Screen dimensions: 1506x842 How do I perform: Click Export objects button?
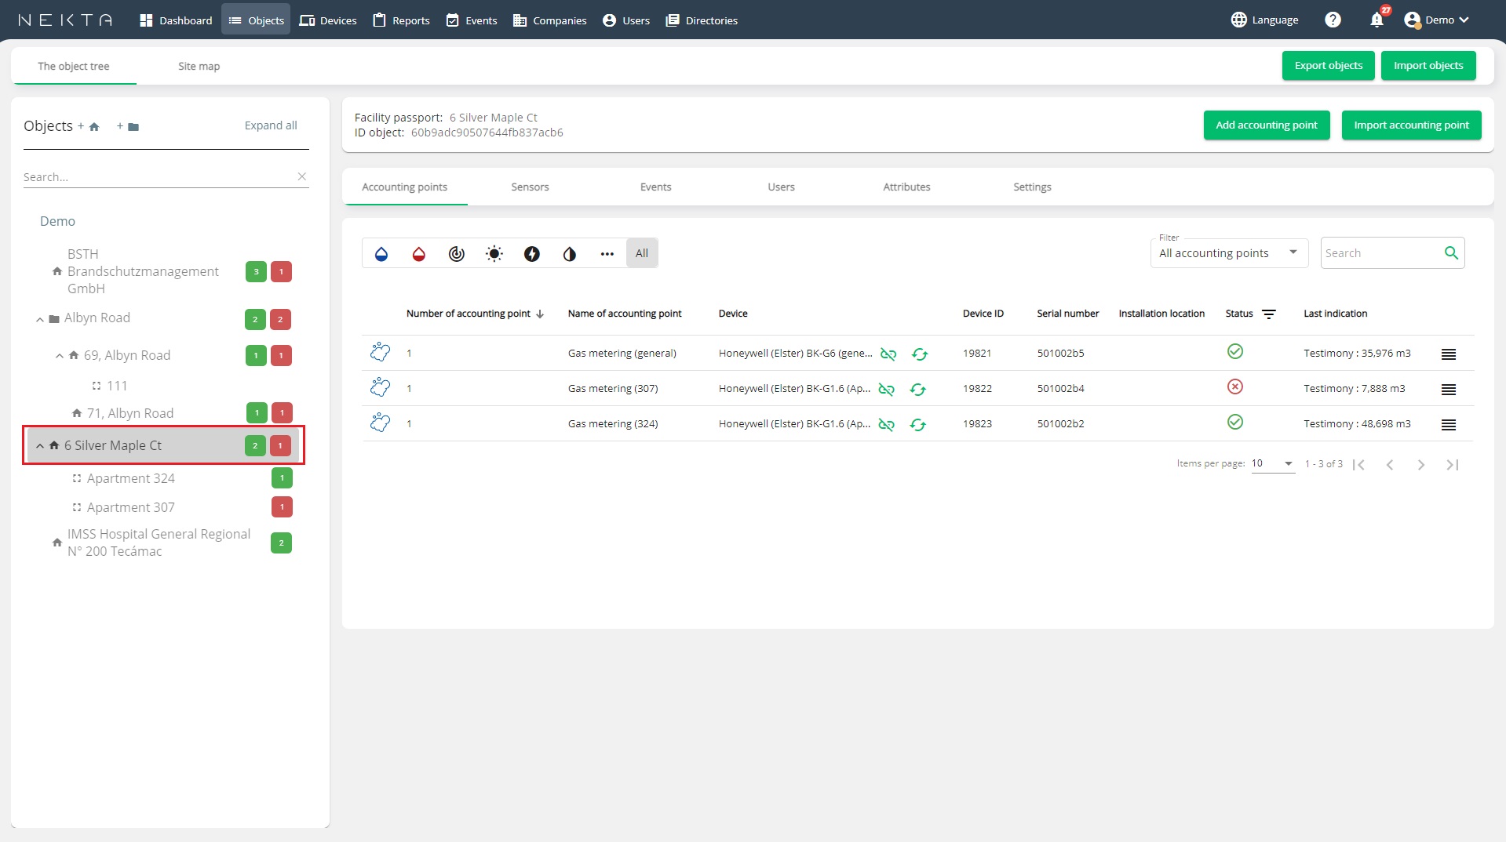[1329, 66]
